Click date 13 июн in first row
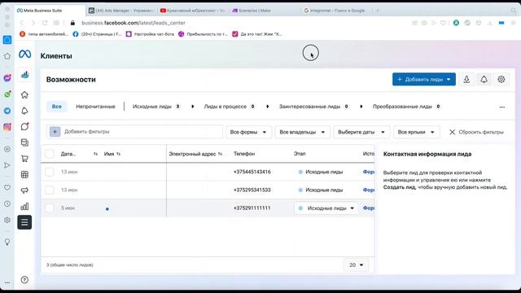This screenshot has width=521, height=293. click(69, 172)
